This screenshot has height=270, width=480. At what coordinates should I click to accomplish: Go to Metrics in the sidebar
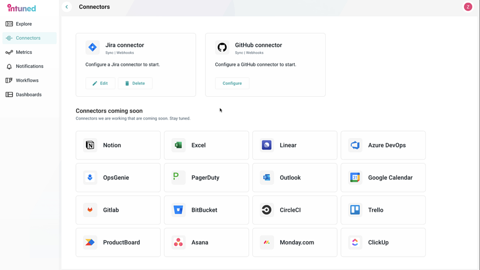[24, 52]
